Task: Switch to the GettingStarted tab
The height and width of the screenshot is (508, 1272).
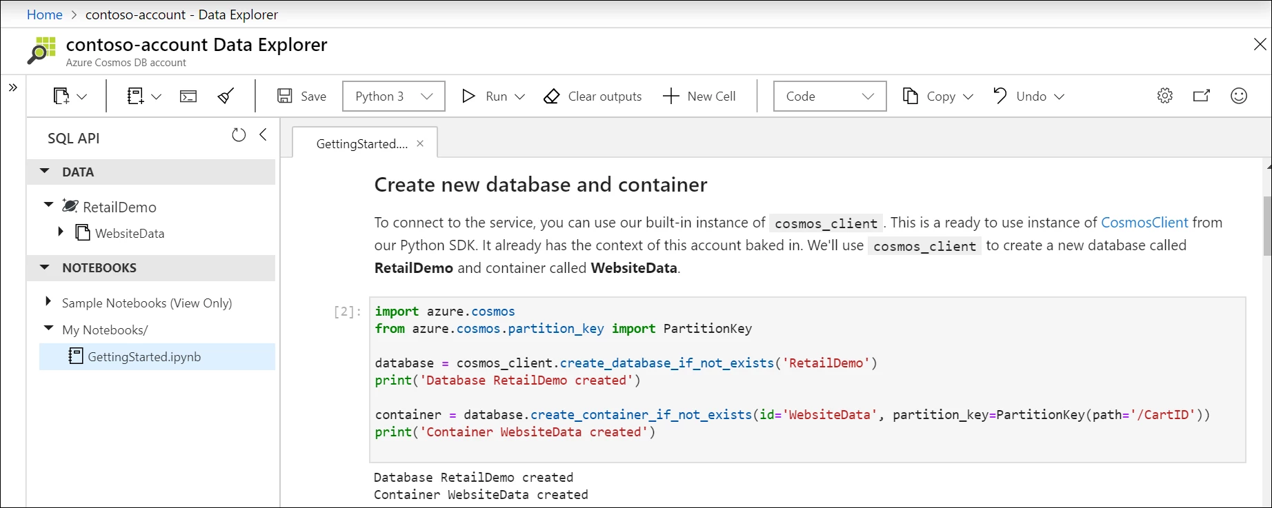Action: pos(361,143)
